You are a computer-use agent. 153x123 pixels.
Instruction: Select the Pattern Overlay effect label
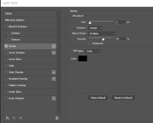(x=17, y=85)
